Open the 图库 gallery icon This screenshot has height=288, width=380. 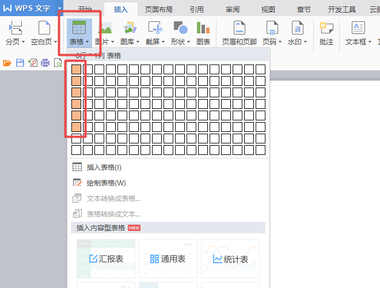point(130,28)
